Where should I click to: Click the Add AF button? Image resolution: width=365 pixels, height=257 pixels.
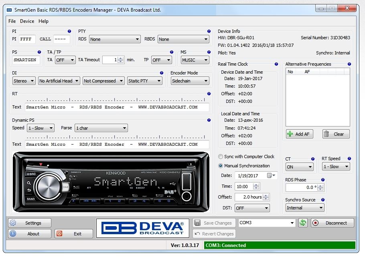(x=299, y=134)
